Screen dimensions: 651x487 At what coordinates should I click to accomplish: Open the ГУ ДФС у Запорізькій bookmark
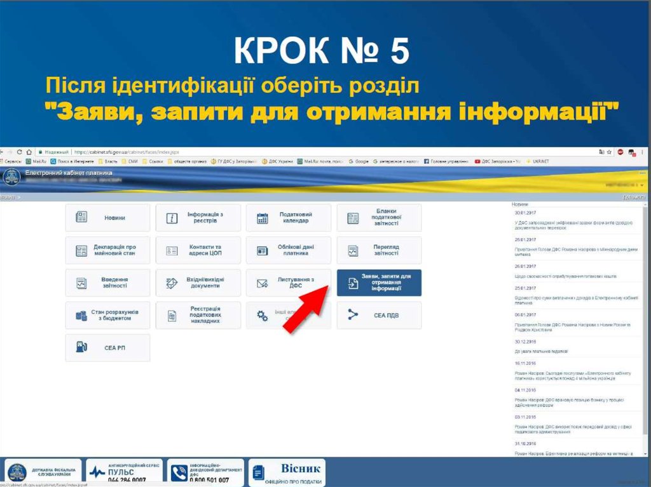pyautogui.click(x=234, y=161)
